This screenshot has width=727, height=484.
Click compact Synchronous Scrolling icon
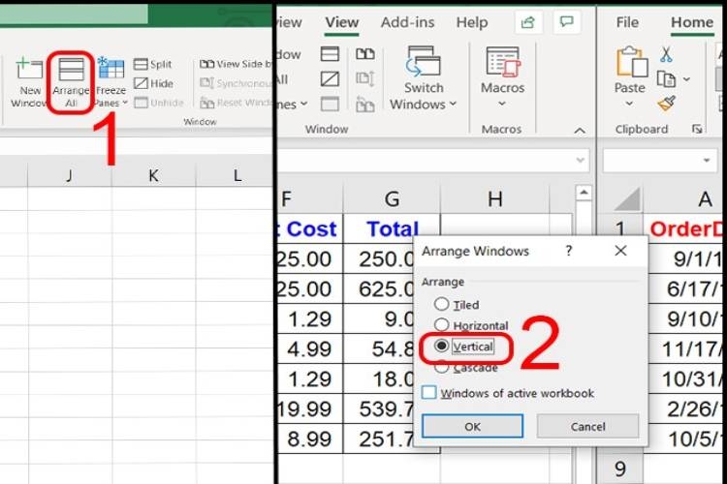[364, 78]
